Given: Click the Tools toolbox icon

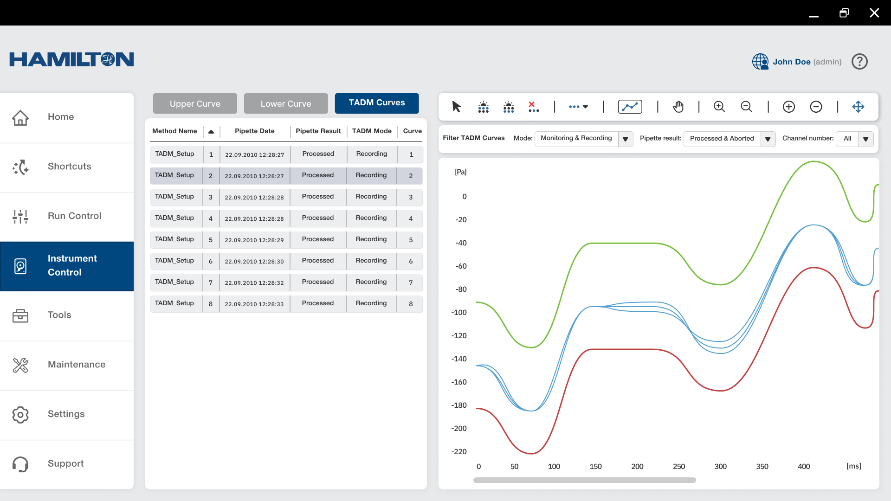Looking at the screenshot, I should pyautogui.click(x=20, y=315).
